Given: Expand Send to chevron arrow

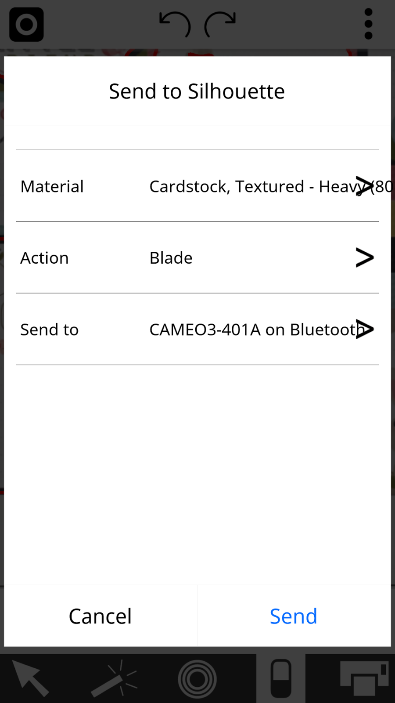Looking at the screenshot, I should tap(364, 329).
